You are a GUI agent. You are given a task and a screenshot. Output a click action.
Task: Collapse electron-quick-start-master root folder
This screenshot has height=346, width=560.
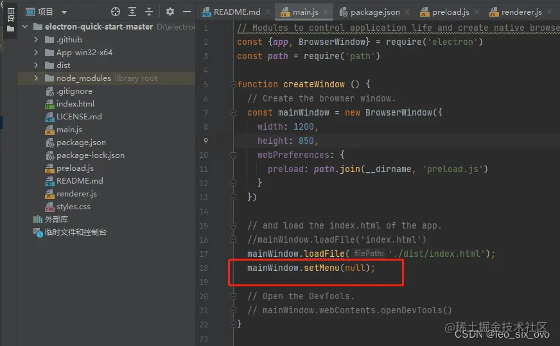24,26
